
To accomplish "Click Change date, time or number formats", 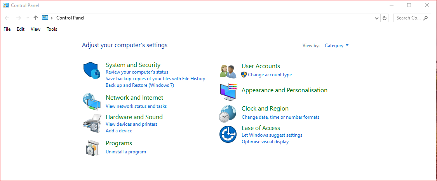I will [x=280, y=117].
